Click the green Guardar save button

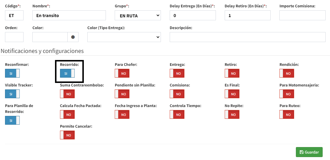(309, 152)
